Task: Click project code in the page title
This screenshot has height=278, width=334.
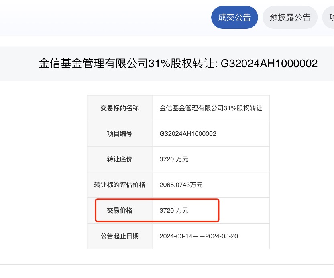Action: 269,64
